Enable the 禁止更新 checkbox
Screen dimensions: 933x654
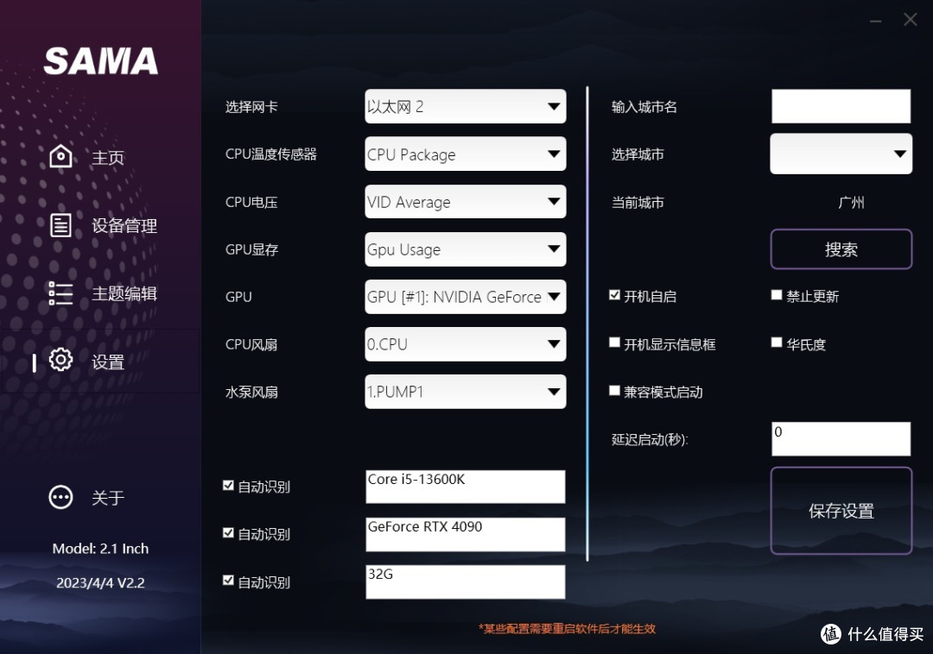(777, 295)
